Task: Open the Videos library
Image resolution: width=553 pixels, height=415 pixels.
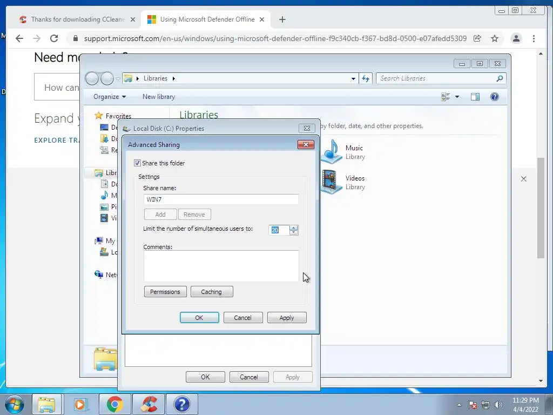Action: pyautogui.click(x=344, y=182)
